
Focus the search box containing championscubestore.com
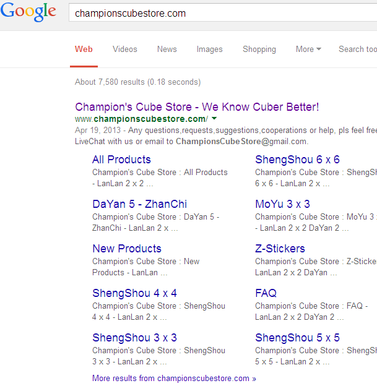(223, 13)
